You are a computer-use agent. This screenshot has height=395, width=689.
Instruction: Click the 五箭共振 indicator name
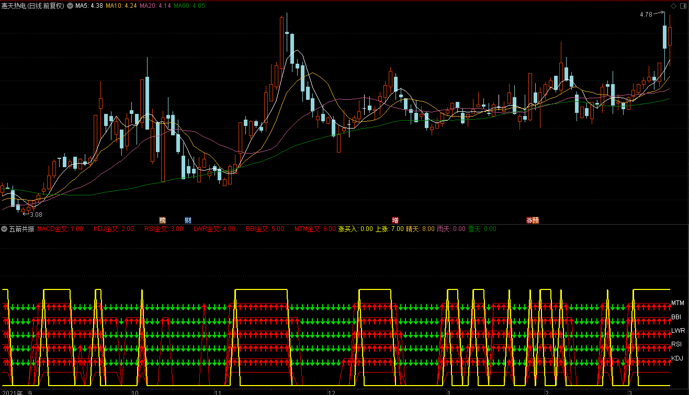pos(21,229)
